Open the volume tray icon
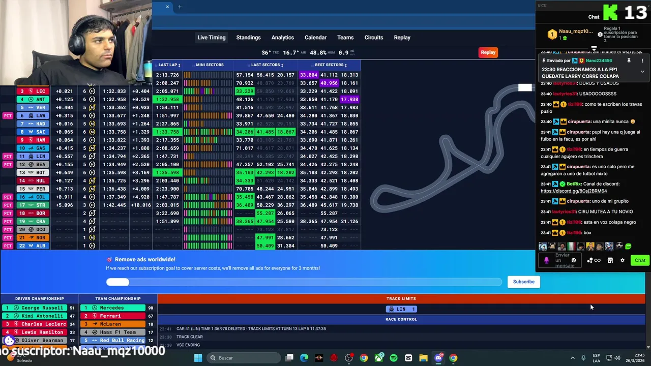This screenshot has height=366, width=651. click(x=617, y=358)
